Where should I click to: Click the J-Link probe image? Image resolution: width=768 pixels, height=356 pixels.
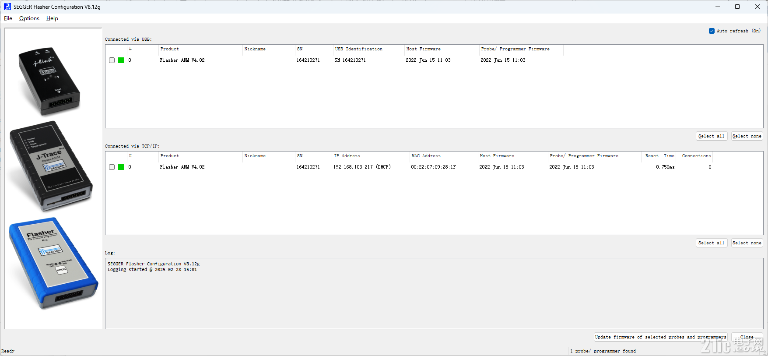pyautogui.click(x=49, y=81)
